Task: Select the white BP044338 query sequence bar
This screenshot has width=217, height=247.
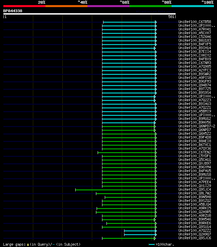Action: 90,14
